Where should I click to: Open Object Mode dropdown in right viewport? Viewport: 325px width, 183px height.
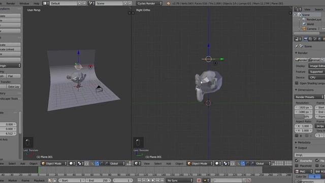coord(200,164)
